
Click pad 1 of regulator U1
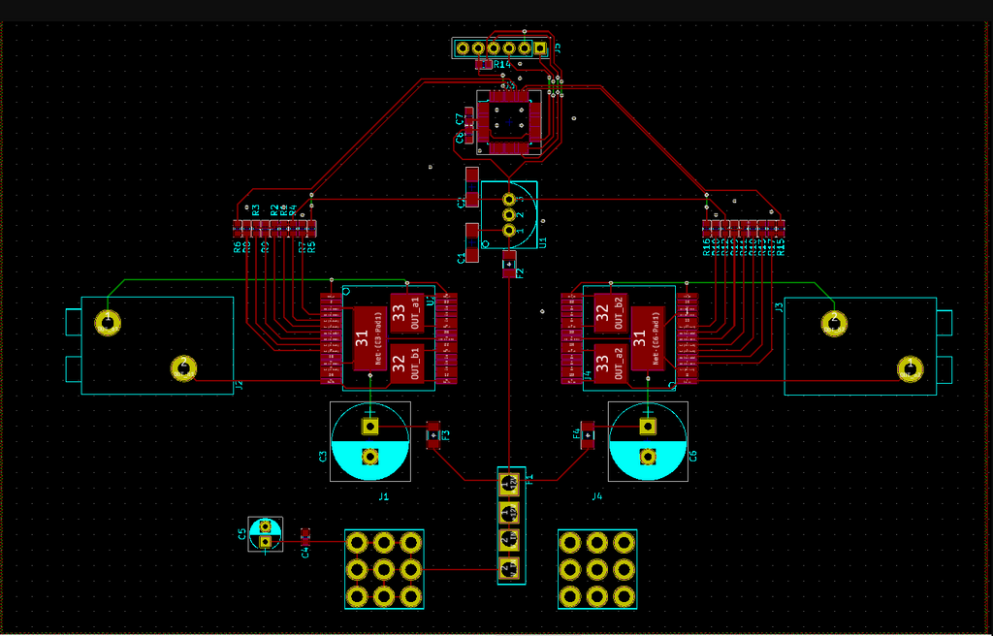[x=509, y=230]
